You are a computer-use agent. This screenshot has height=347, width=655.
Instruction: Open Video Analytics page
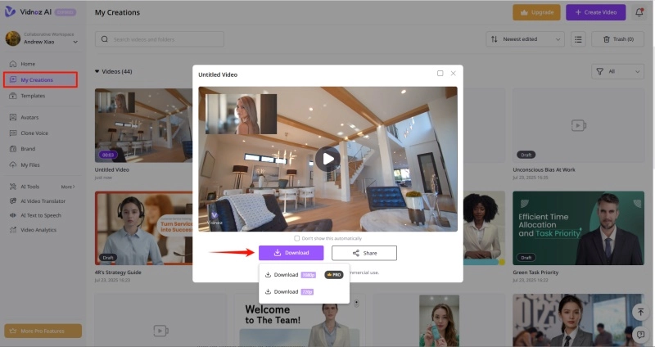[x=38, y=230]
